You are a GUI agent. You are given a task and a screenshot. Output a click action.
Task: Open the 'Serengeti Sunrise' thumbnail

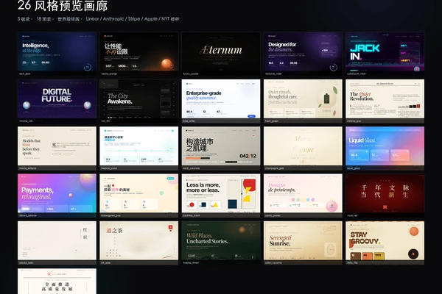[x=303, y=241]
